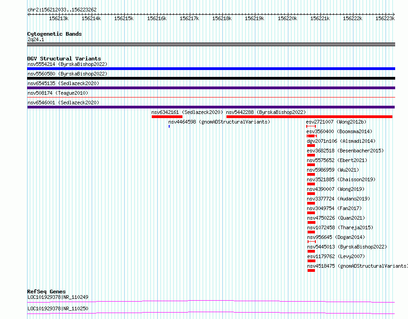Click red bar under esv3682518
Image resolution: width=408 pixels, height=319 pixels.
tap(311, 155)
